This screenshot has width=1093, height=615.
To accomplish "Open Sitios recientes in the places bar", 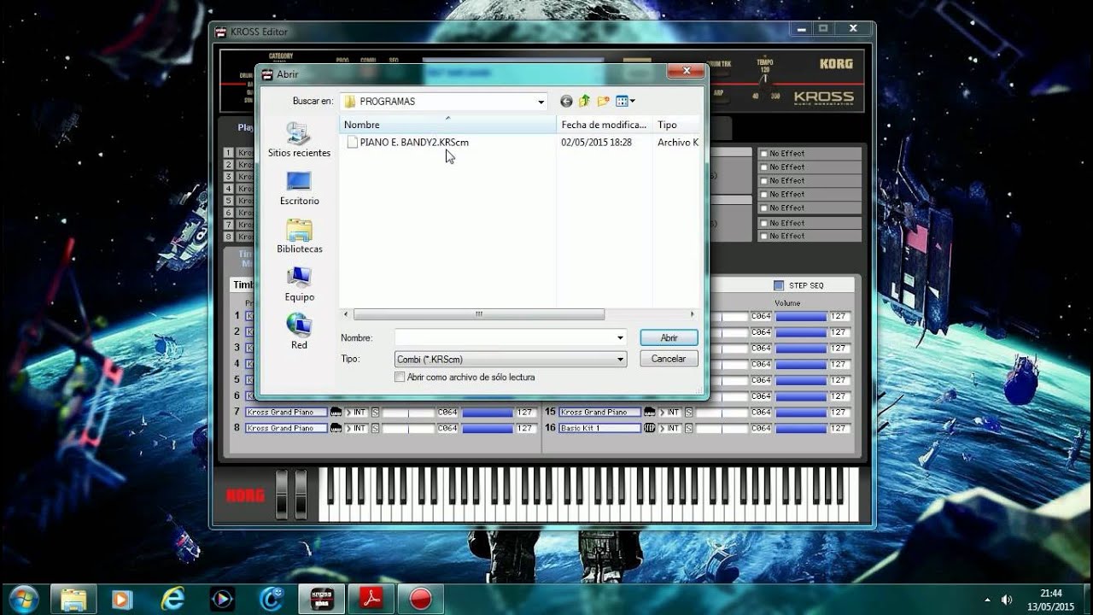I will [299, 140].
